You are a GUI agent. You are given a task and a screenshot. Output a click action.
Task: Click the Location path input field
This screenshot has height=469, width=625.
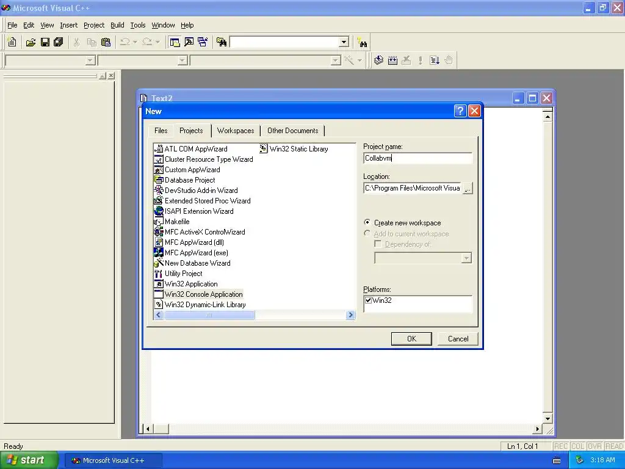412,188
